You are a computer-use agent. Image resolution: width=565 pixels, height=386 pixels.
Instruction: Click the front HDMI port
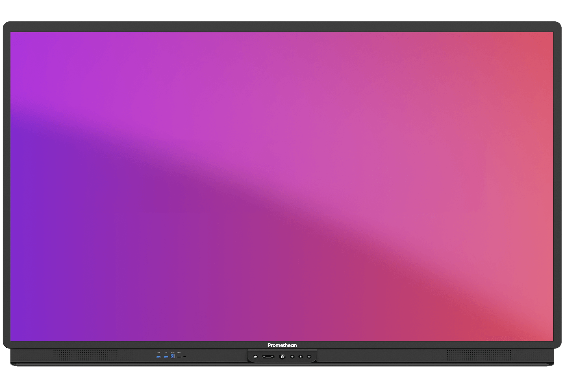tap(179, 357)
